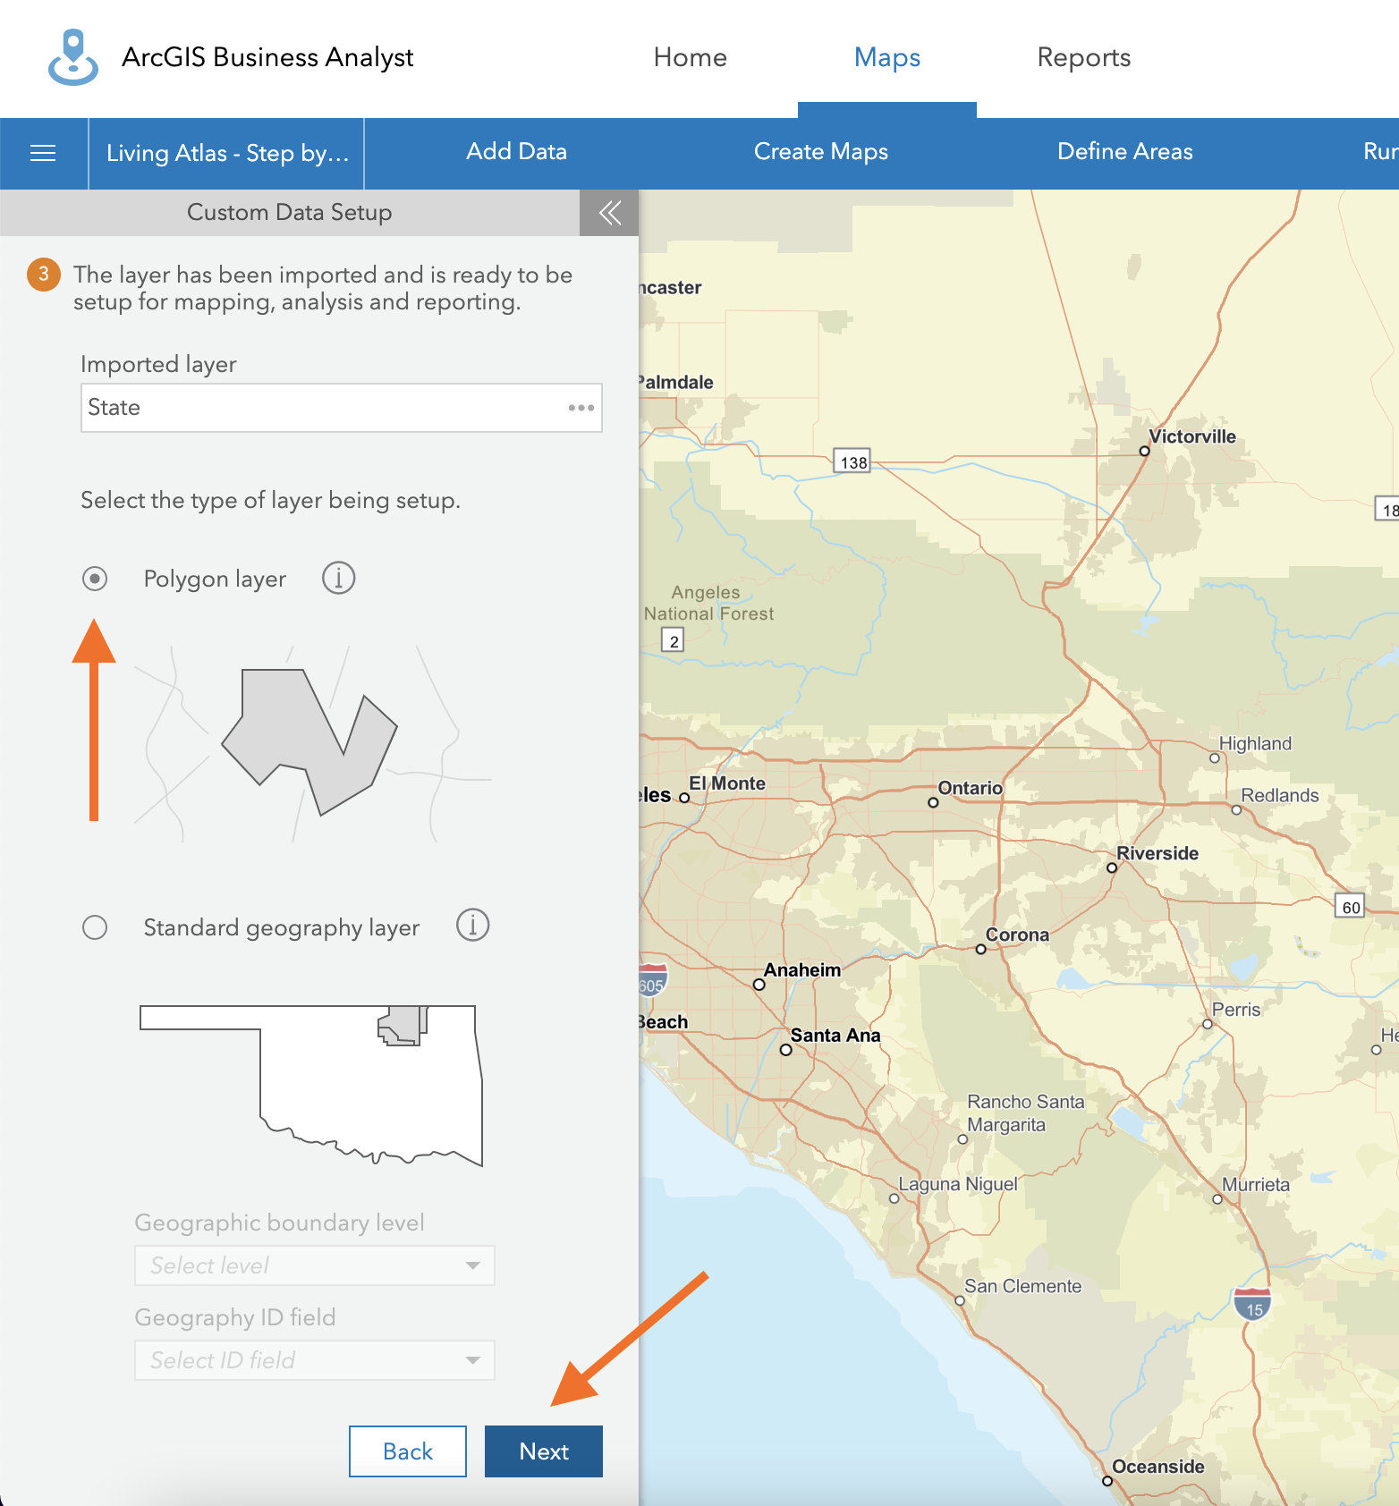
Task: Click the ArcGIS Business Analyst logo icon
Action: 73,57
